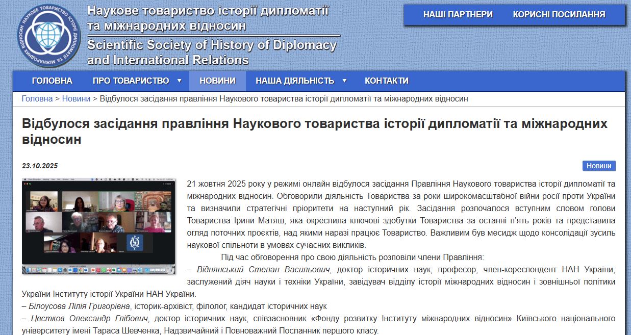Select the НАША ДІЯЛЬНІСТЬ menu item
The width and height of the screenshot is (631, 335).
(x=295, y=81)
